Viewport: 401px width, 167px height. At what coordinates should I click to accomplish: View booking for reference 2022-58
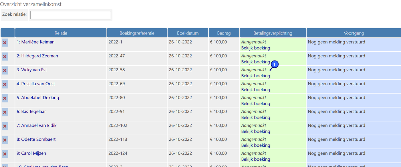point(255,76)
